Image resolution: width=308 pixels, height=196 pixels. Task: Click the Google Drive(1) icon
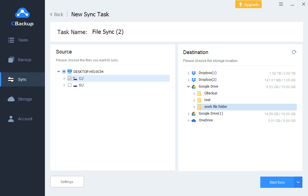pos(193,113)
